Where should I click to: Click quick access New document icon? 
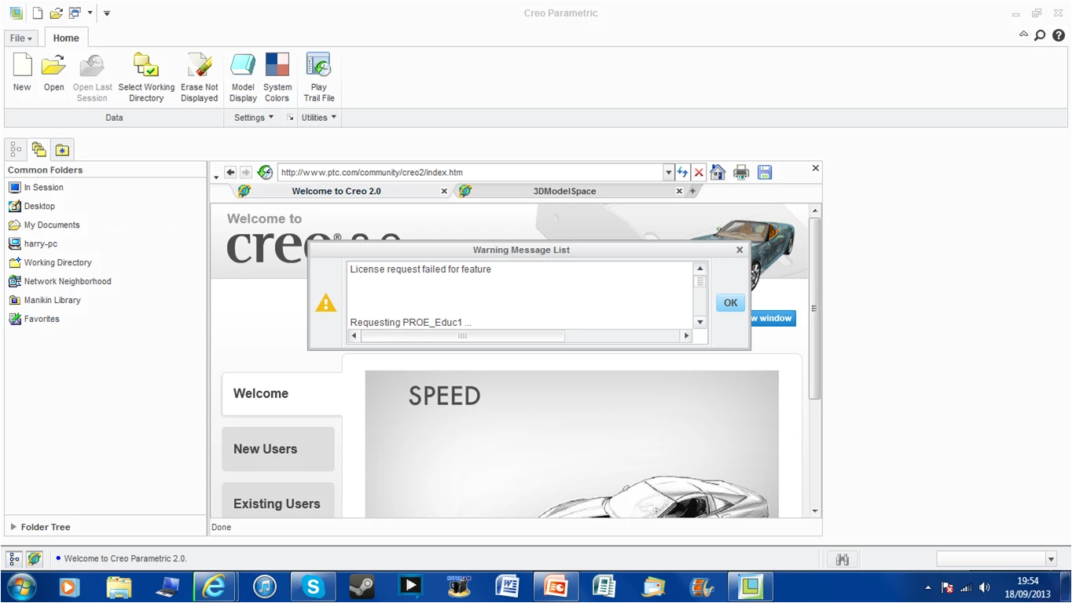coord(37,13)
